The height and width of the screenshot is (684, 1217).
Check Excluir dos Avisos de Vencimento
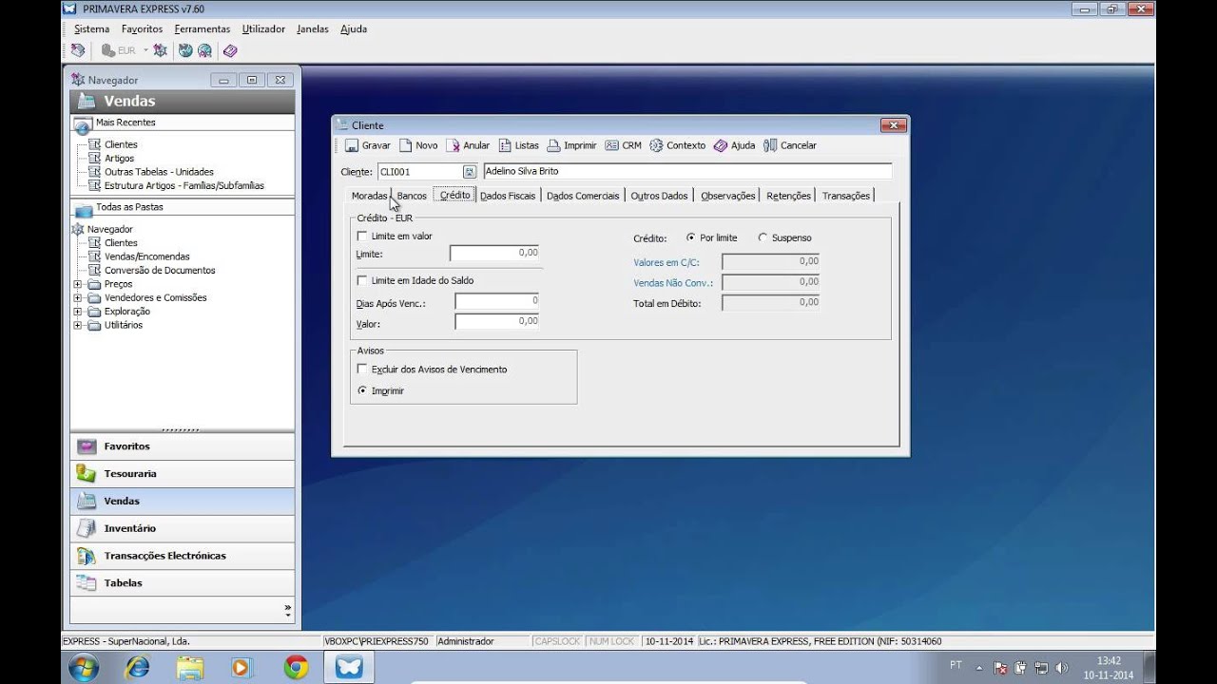[x=362, y=370]
